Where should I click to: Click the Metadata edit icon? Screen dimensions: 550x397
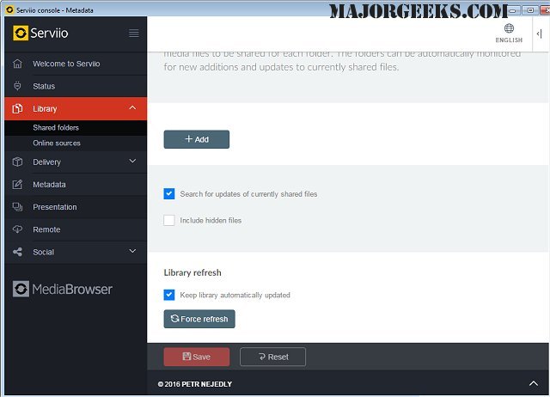tap(17, 185)
